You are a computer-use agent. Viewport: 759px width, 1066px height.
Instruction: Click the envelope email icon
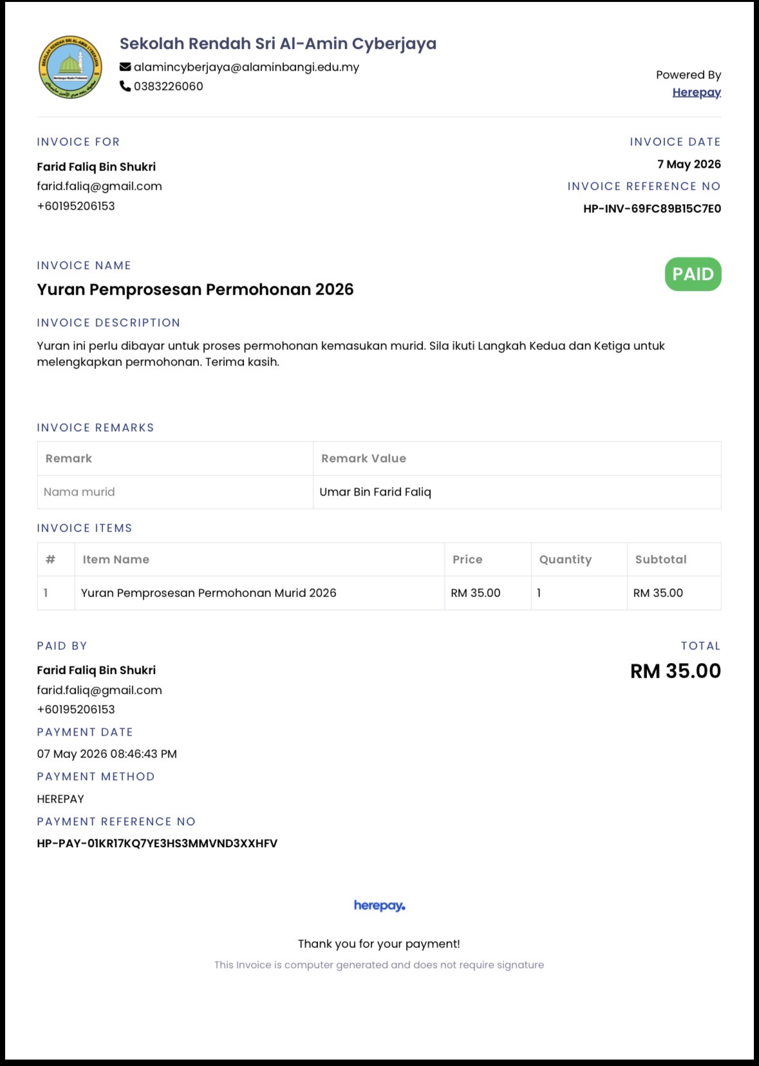click(126, 67)
